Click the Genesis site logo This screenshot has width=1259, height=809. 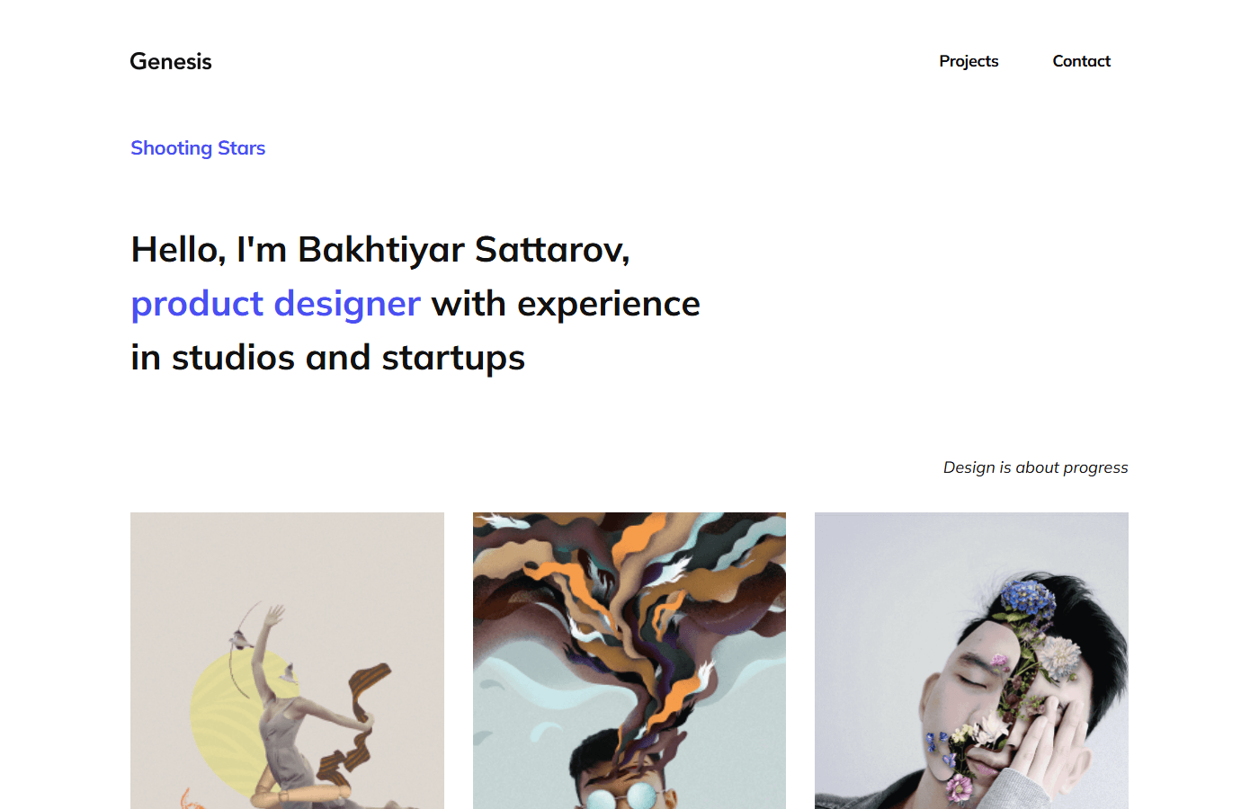pos(171,61)
